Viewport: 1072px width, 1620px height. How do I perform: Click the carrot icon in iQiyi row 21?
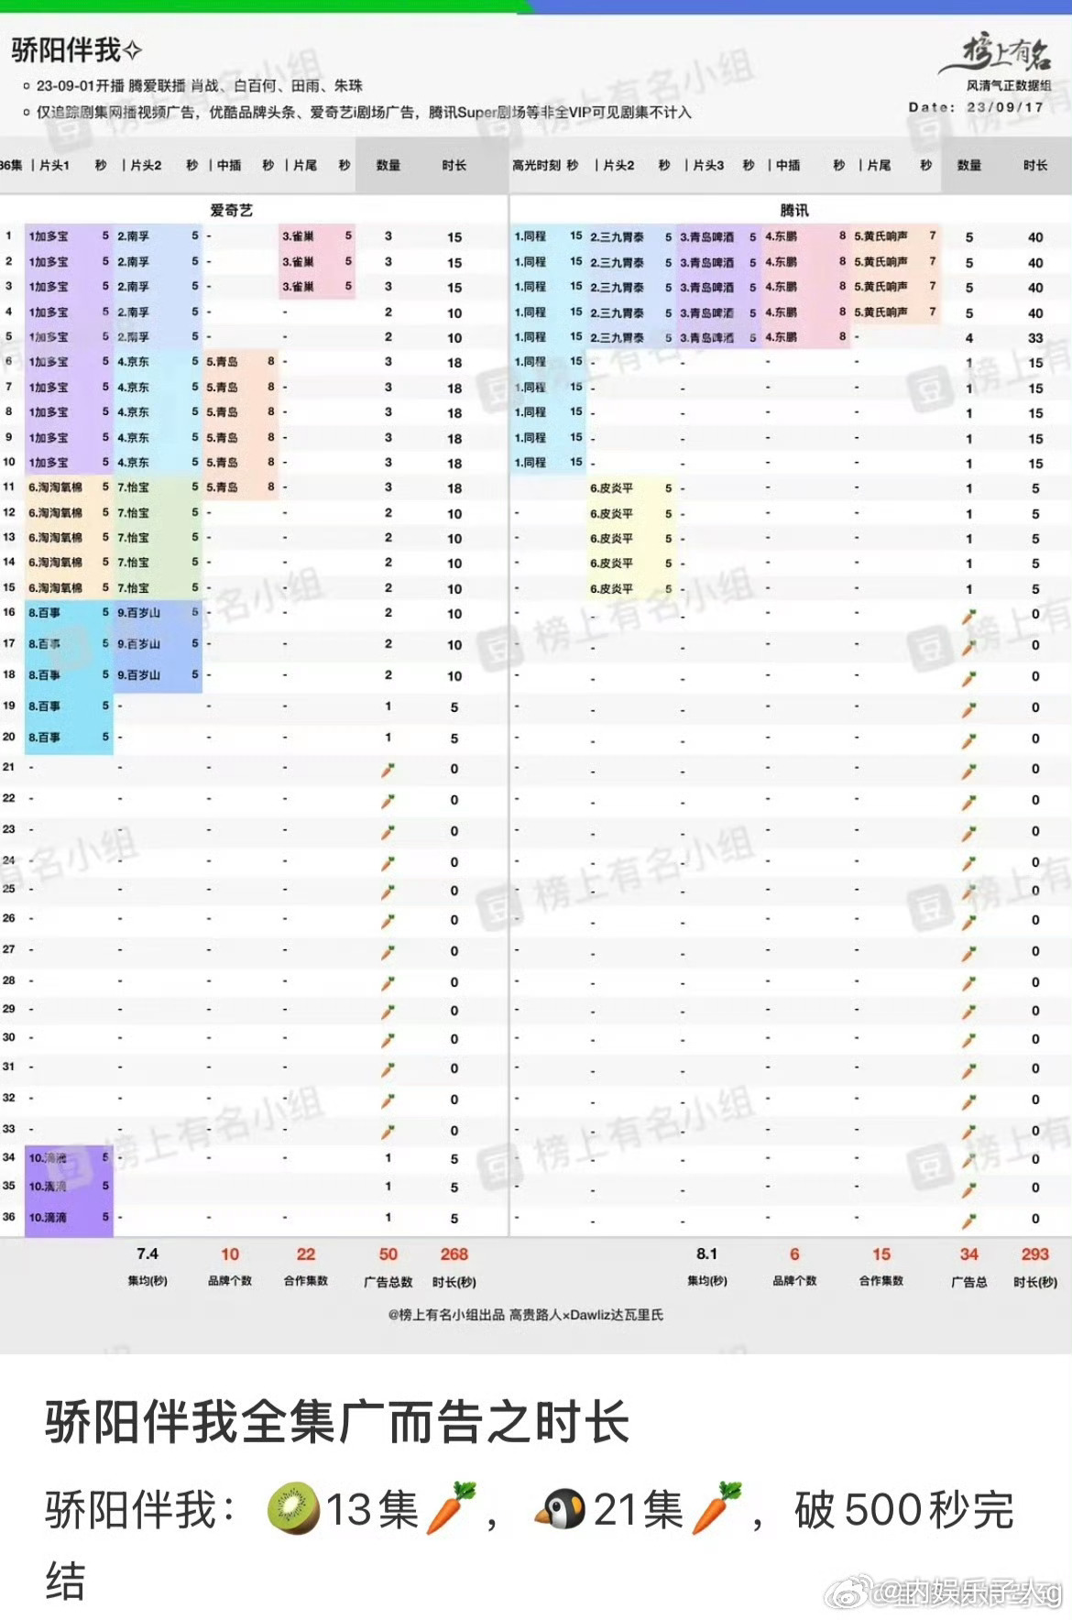coord(388,771)
